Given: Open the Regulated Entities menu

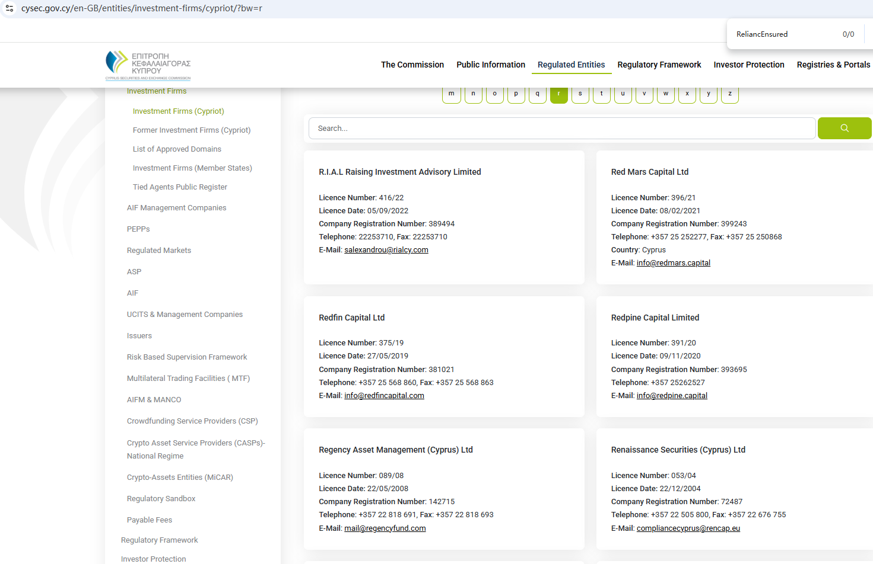Looking at the screenshot, I should coord(571,65).
